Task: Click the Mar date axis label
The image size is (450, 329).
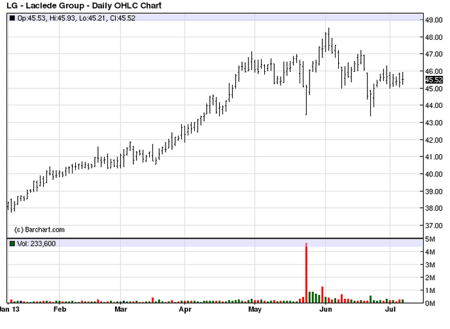Action: click(x=121, y=309)
